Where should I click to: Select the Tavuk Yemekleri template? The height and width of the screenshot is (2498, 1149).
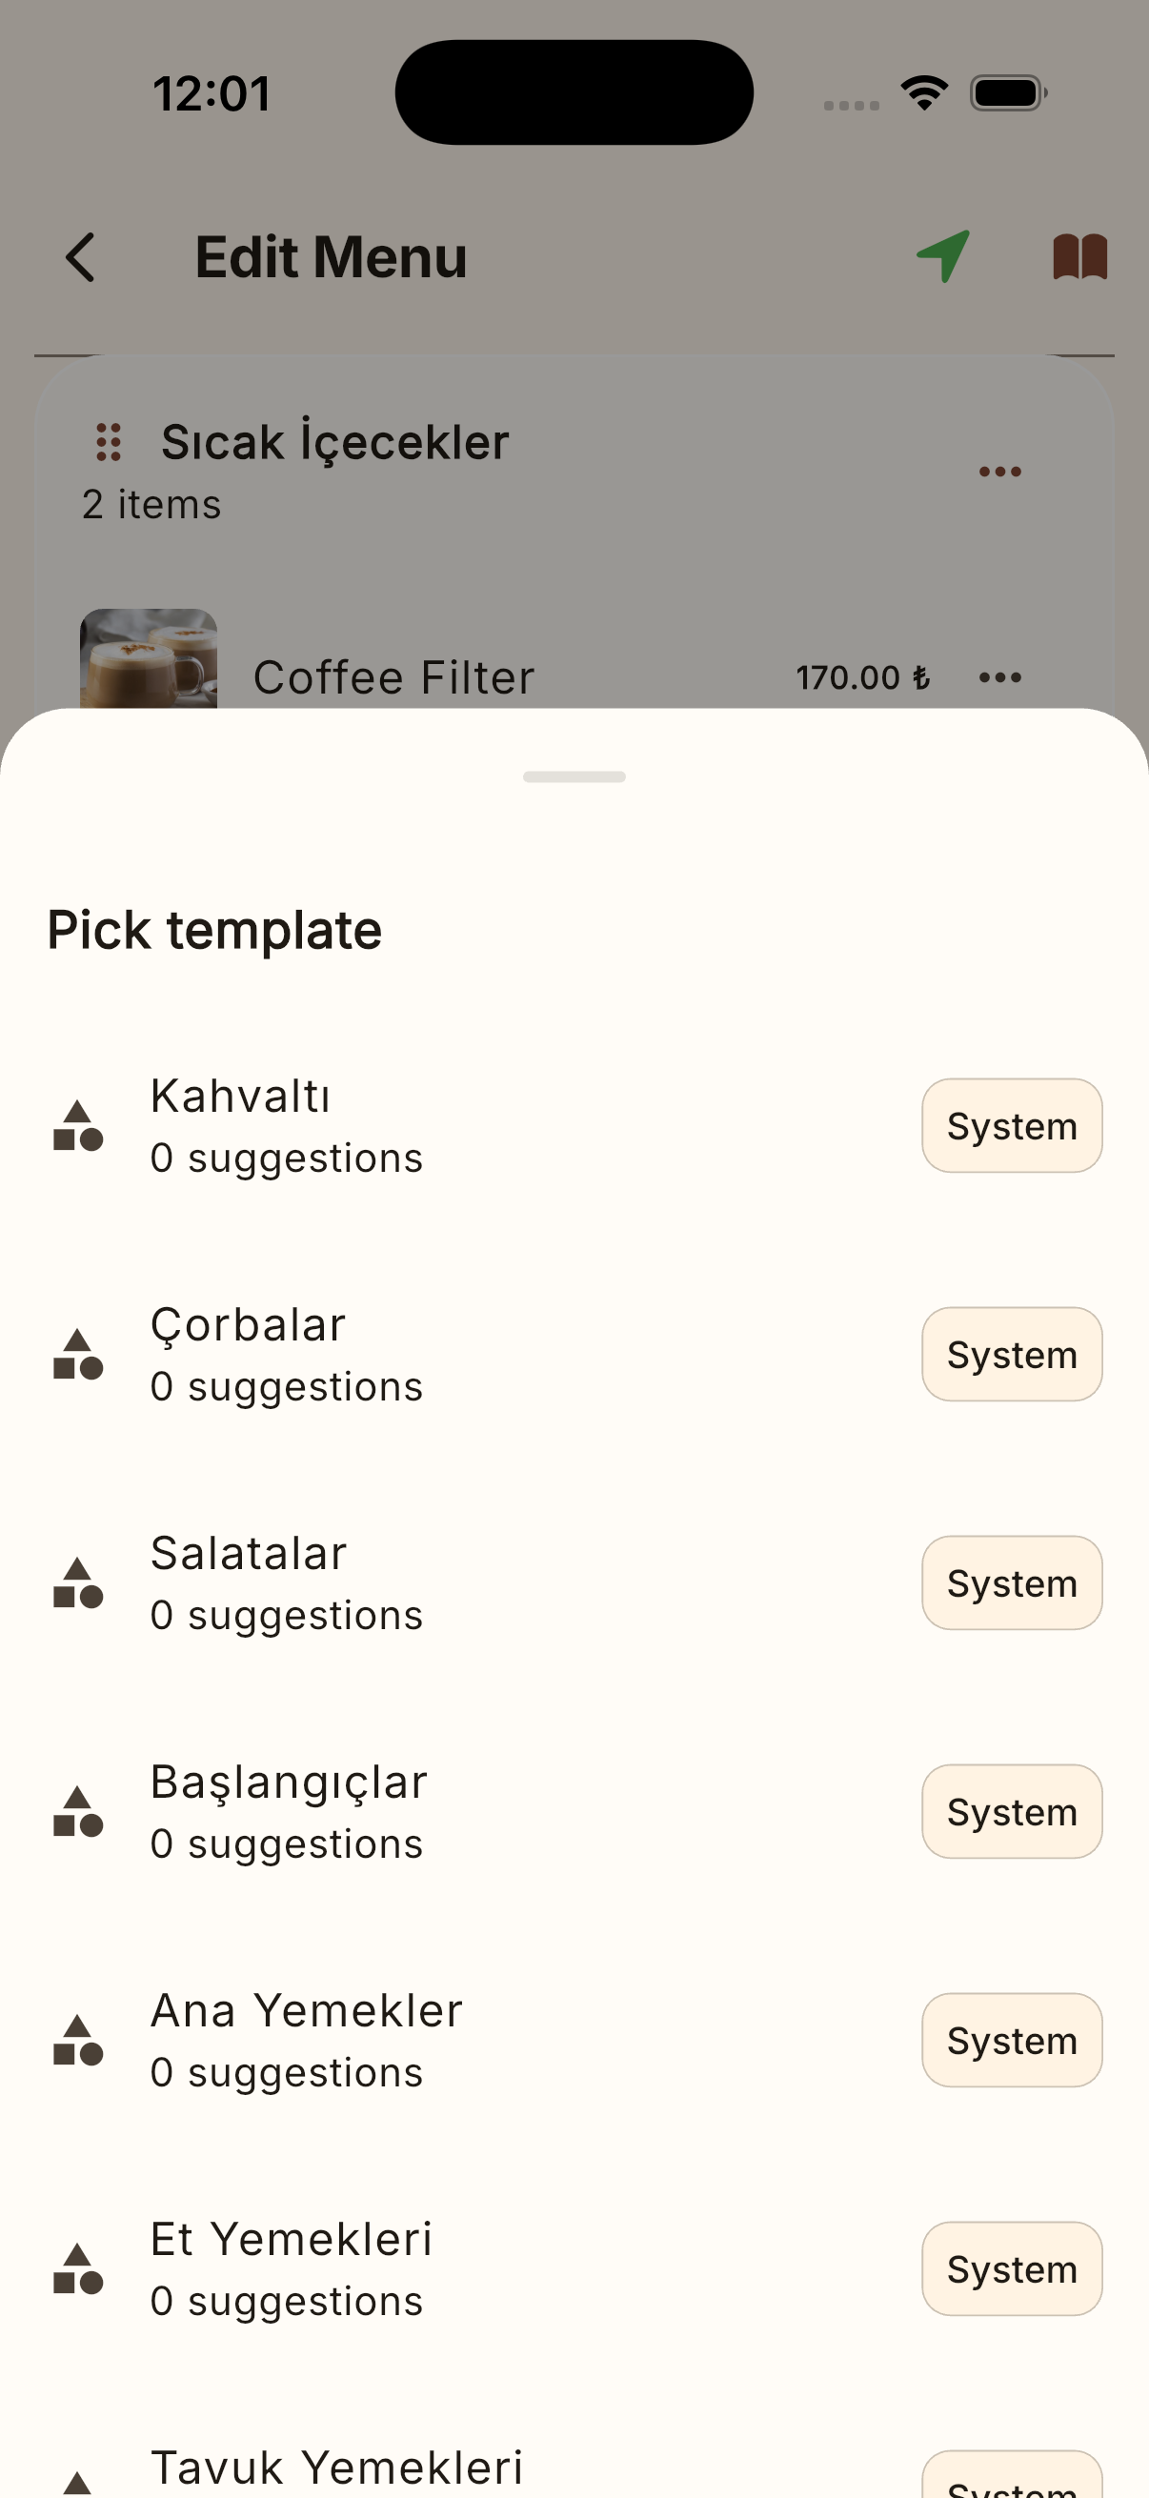574,2471
